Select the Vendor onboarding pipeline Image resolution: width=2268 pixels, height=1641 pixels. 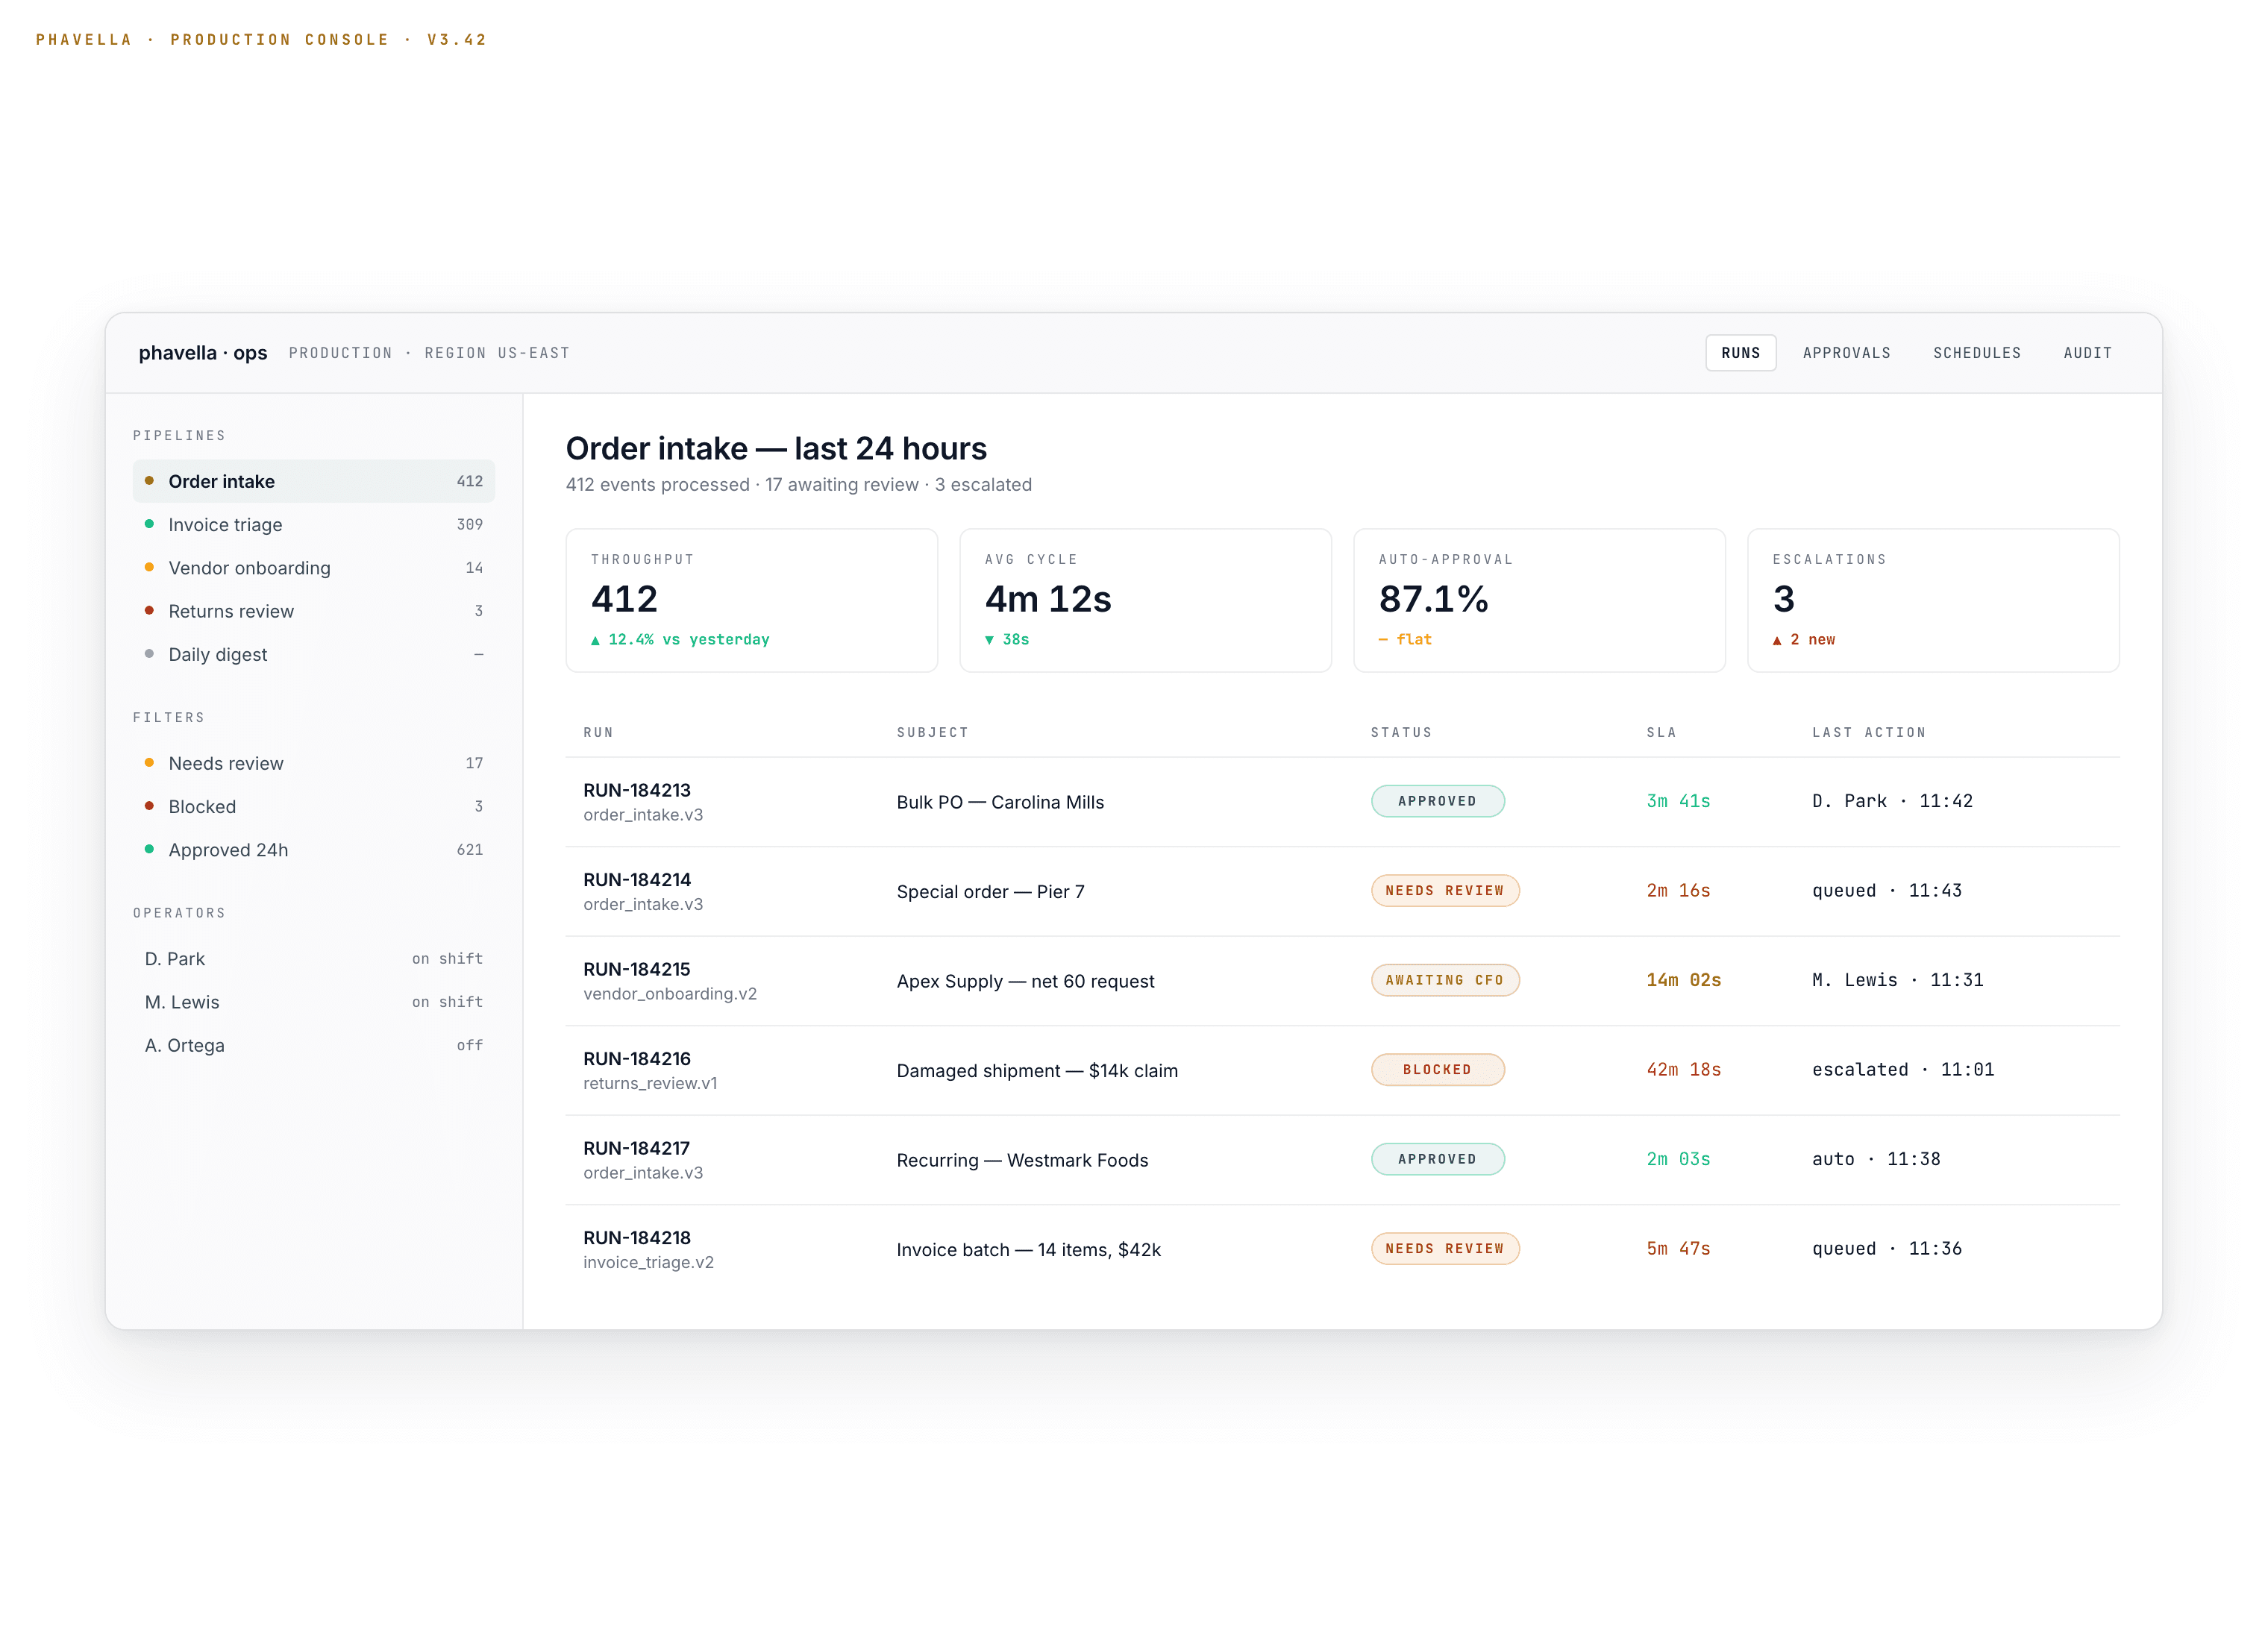pyautogui.click(x=314, y=567)
